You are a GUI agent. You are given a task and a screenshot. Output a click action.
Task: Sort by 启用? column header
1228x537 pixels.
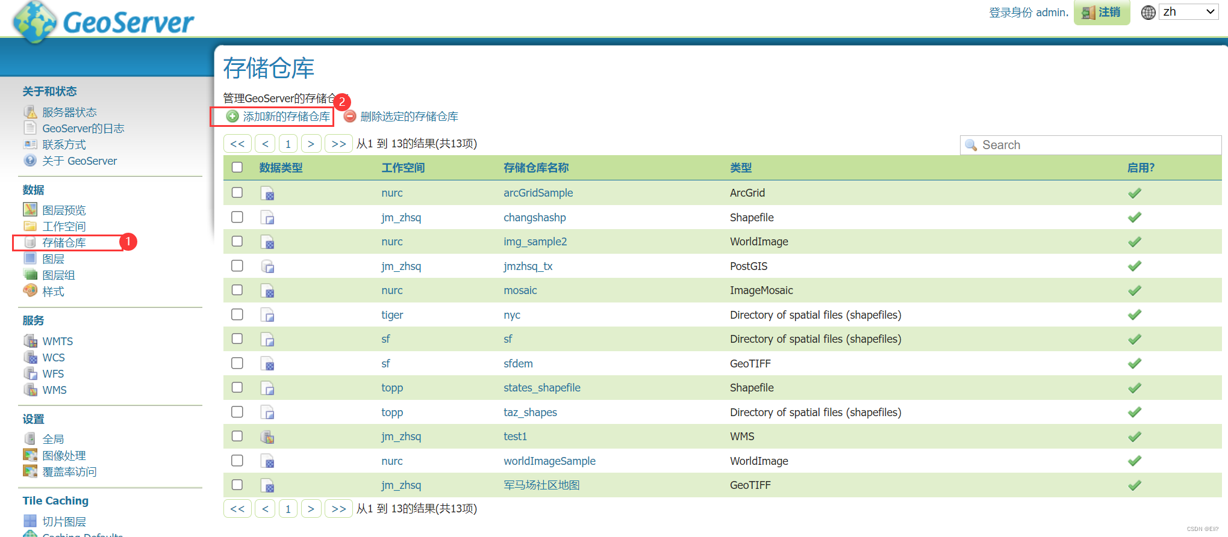point(1141,168)
